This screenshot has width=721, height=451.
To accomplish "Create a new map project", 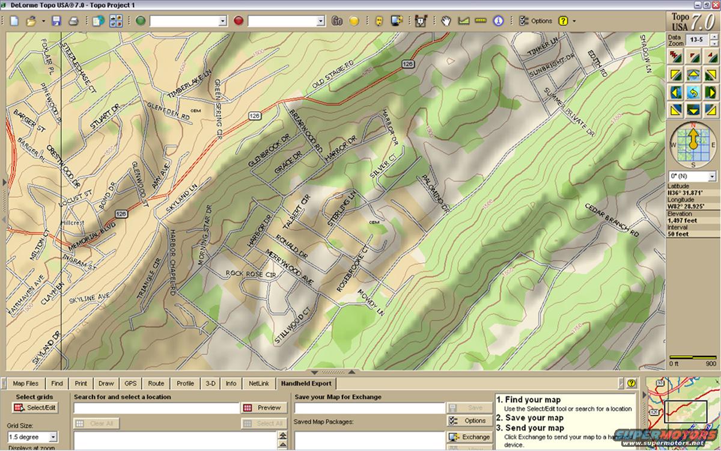I will tap(14, 21).
